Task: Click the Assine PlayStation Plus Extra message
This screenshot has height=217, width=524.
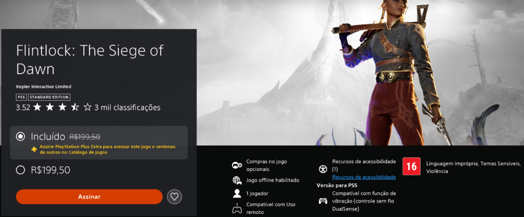Action: pos(107,149)
